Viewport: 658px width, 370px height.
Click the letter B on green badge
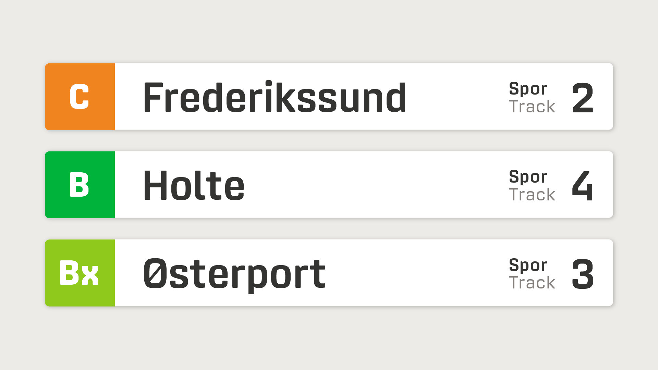79,185
